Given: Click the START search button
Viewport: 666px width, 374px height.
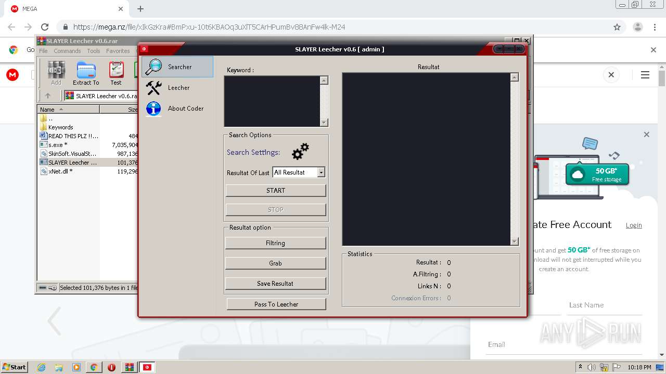Looking at the screenshot, I should (276, 191).
